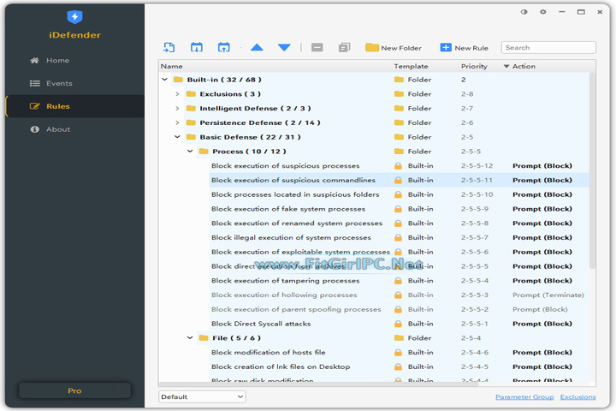This screenshot has height=411, width=616.
Task: Toggle the light/dark theme half-circle icon
Action: pyautogui.click(x=524, y=13)
